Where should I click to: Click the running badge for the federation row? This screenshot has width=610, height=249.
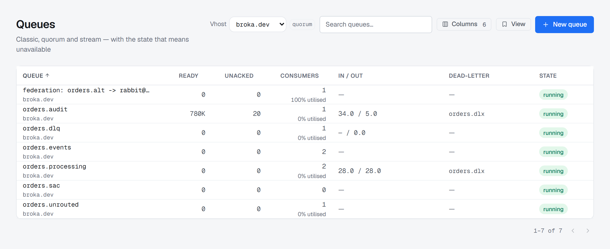[x=553, y=95]
